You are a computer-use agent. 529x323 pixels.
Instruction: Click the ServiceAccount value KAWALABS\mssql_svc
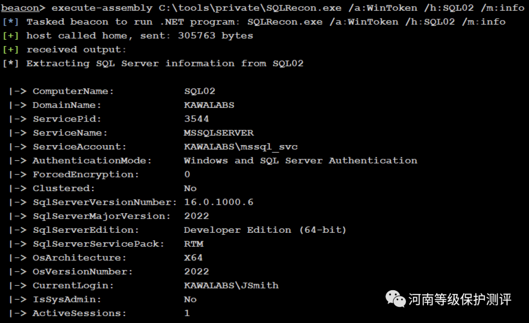click(240, 147)
